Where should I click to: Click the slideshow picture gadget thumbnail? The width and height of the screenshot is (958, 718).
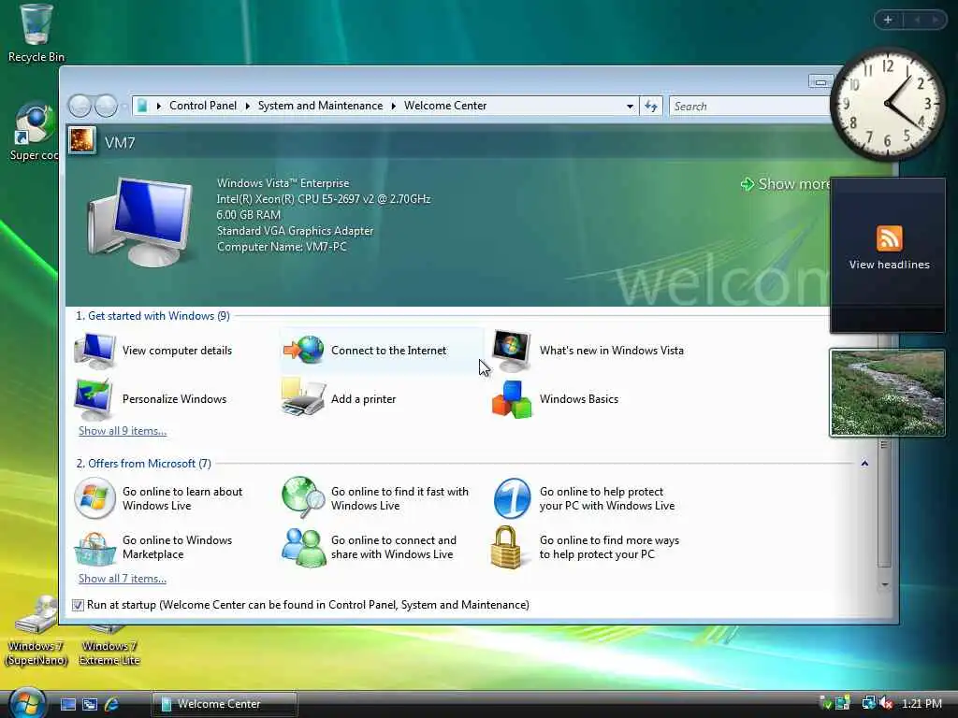click(x=887, y=393)
